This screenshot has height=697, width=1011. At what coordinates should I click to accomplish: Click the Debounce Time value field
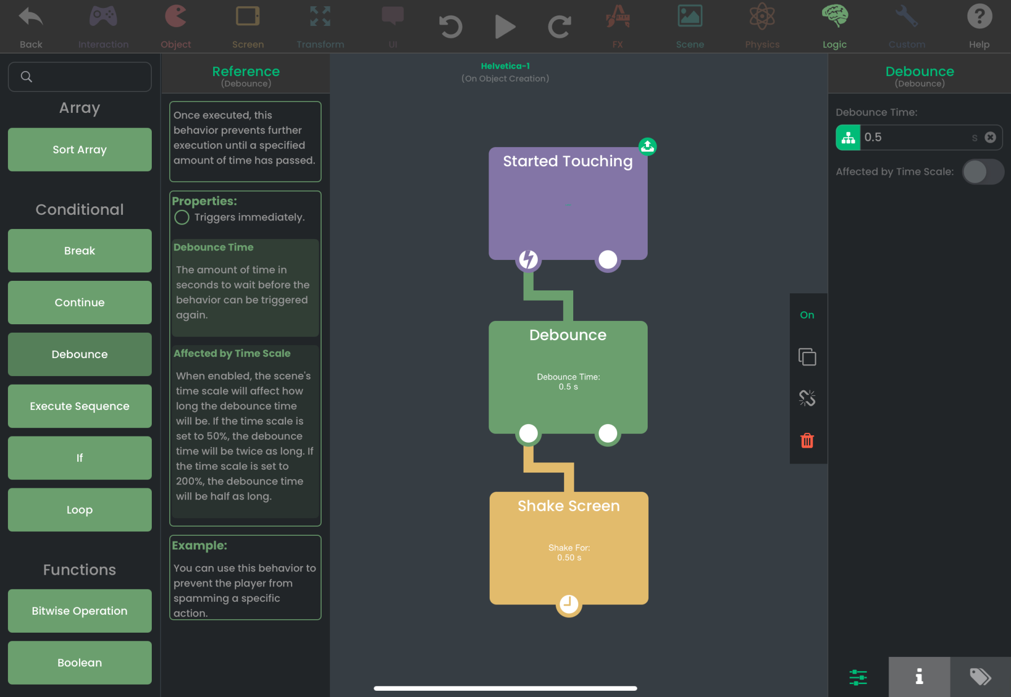point(914,138)
